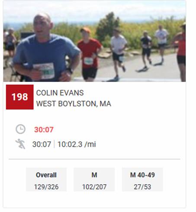Click the 10:02.3 /mi pace value
The width and height of the screenshot is (196, 212).
click(77, 144)
